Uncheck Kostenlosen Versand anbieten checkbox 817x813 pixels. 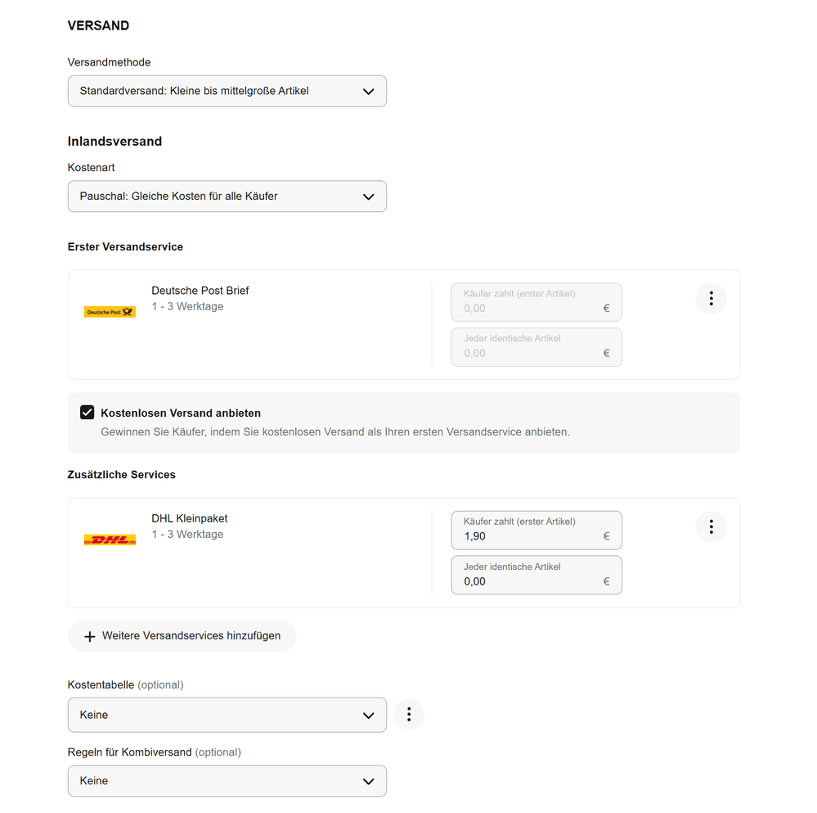point(87,412)
